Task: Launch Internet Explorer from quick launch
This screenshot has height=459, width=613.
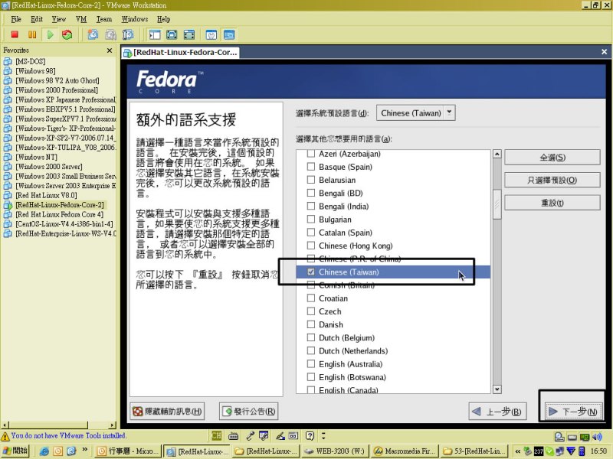Action: pos(44,451)
